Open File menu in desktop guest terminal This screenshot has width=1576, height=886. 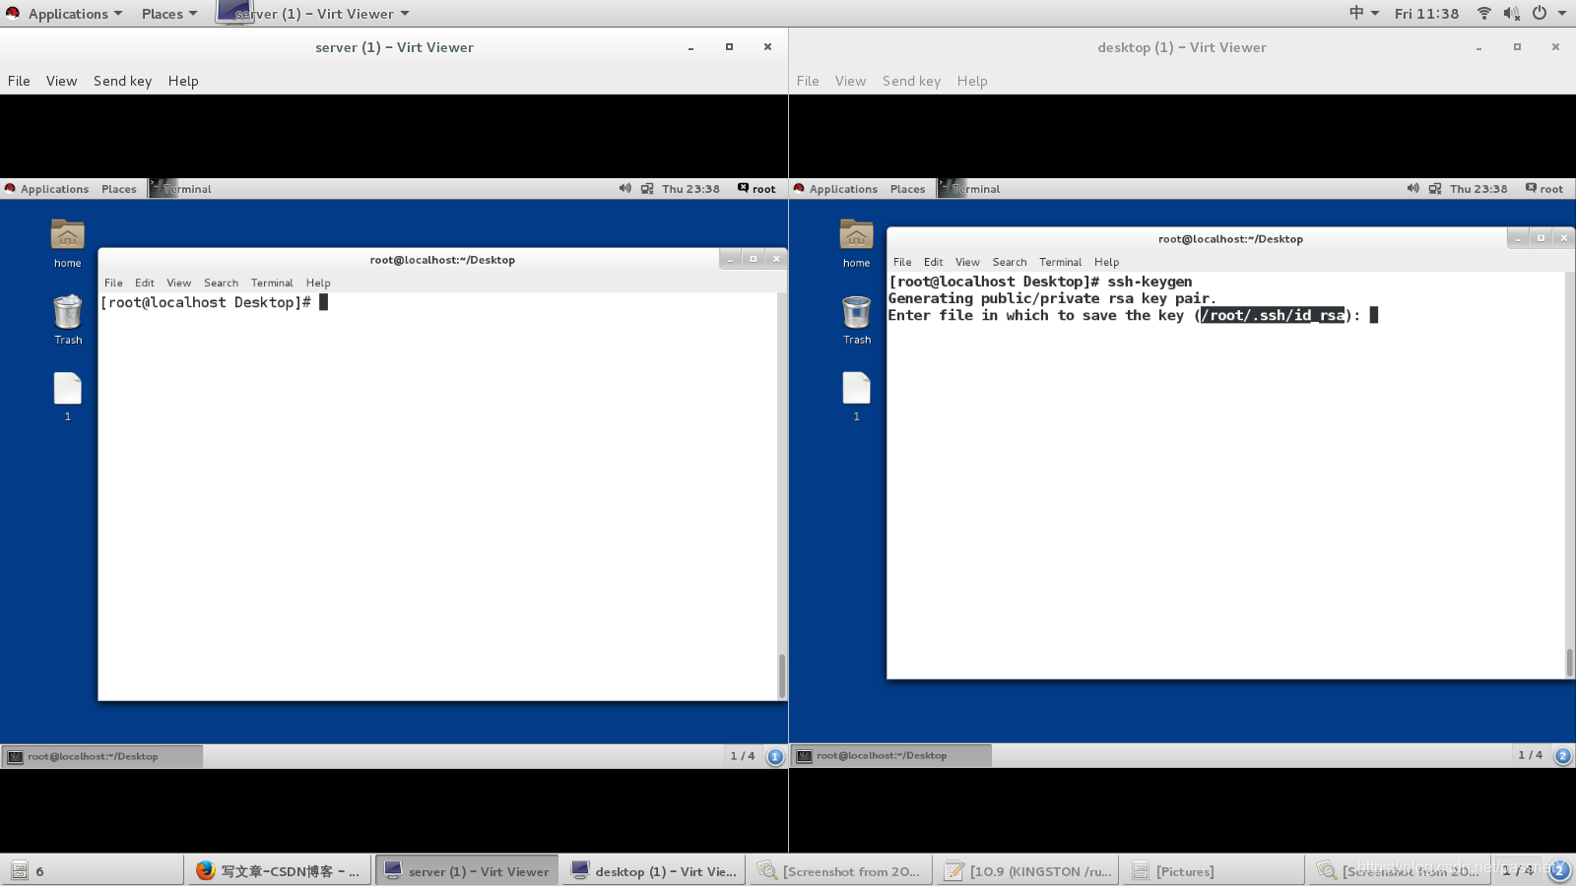point(902,262)
